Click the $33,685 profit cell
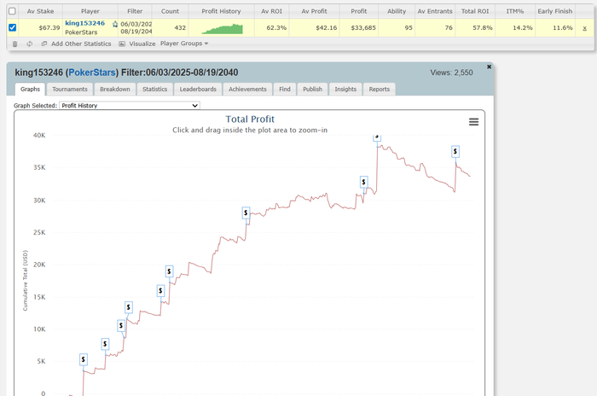The image size is (597, 396). [359, 28]
